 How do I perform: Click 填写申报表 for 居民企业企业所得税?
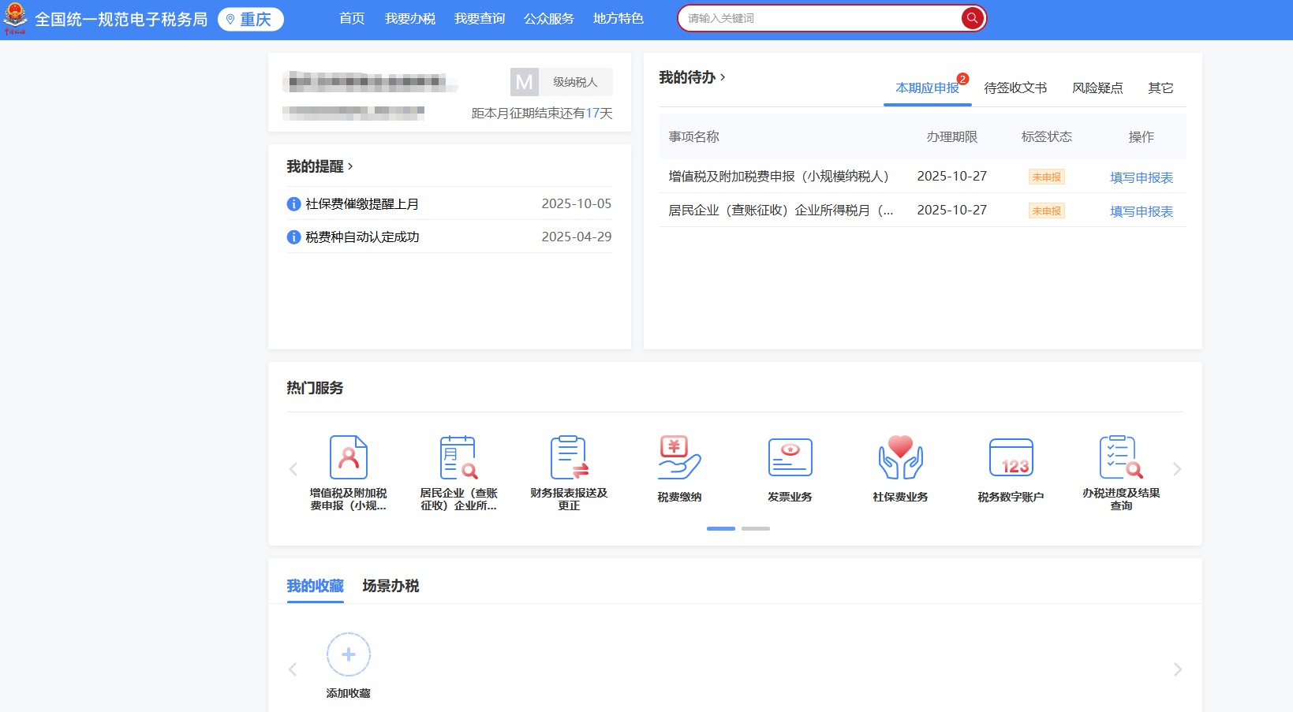click(x=1142, y=211)
